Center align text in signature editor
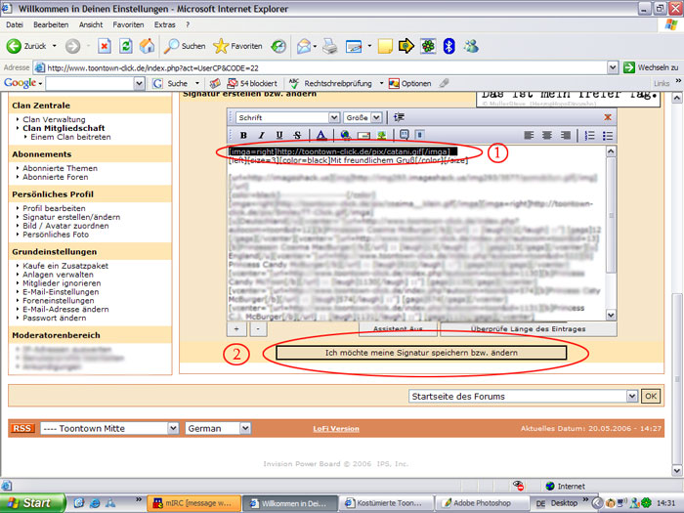 [547, 135]
